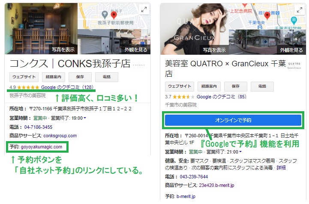The width and height of the screenshot is (309, 204).
Task: Click the CONKS address 〒270-1166 text
Action: (80, 109)
